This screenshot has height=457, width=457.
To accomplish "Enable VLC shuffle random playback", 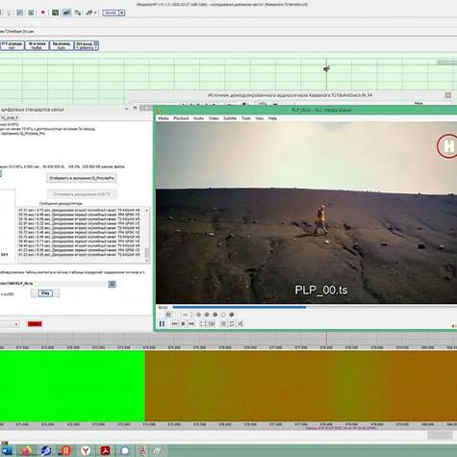I will 241,324.
